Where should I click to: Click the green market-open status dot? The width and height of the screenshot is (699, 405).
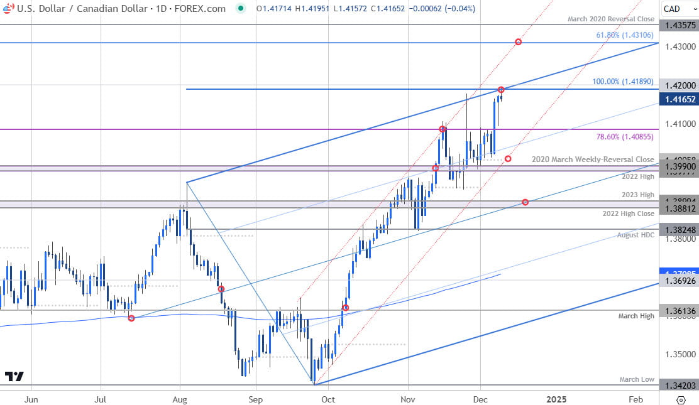[x=242, y=9]
